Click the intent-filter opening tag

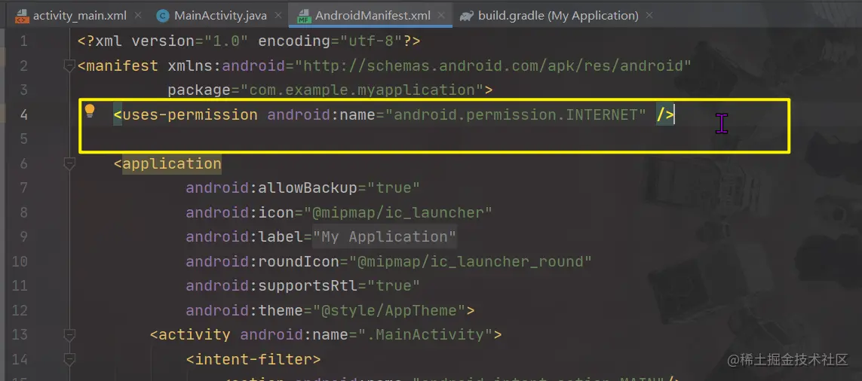point(253,360)
